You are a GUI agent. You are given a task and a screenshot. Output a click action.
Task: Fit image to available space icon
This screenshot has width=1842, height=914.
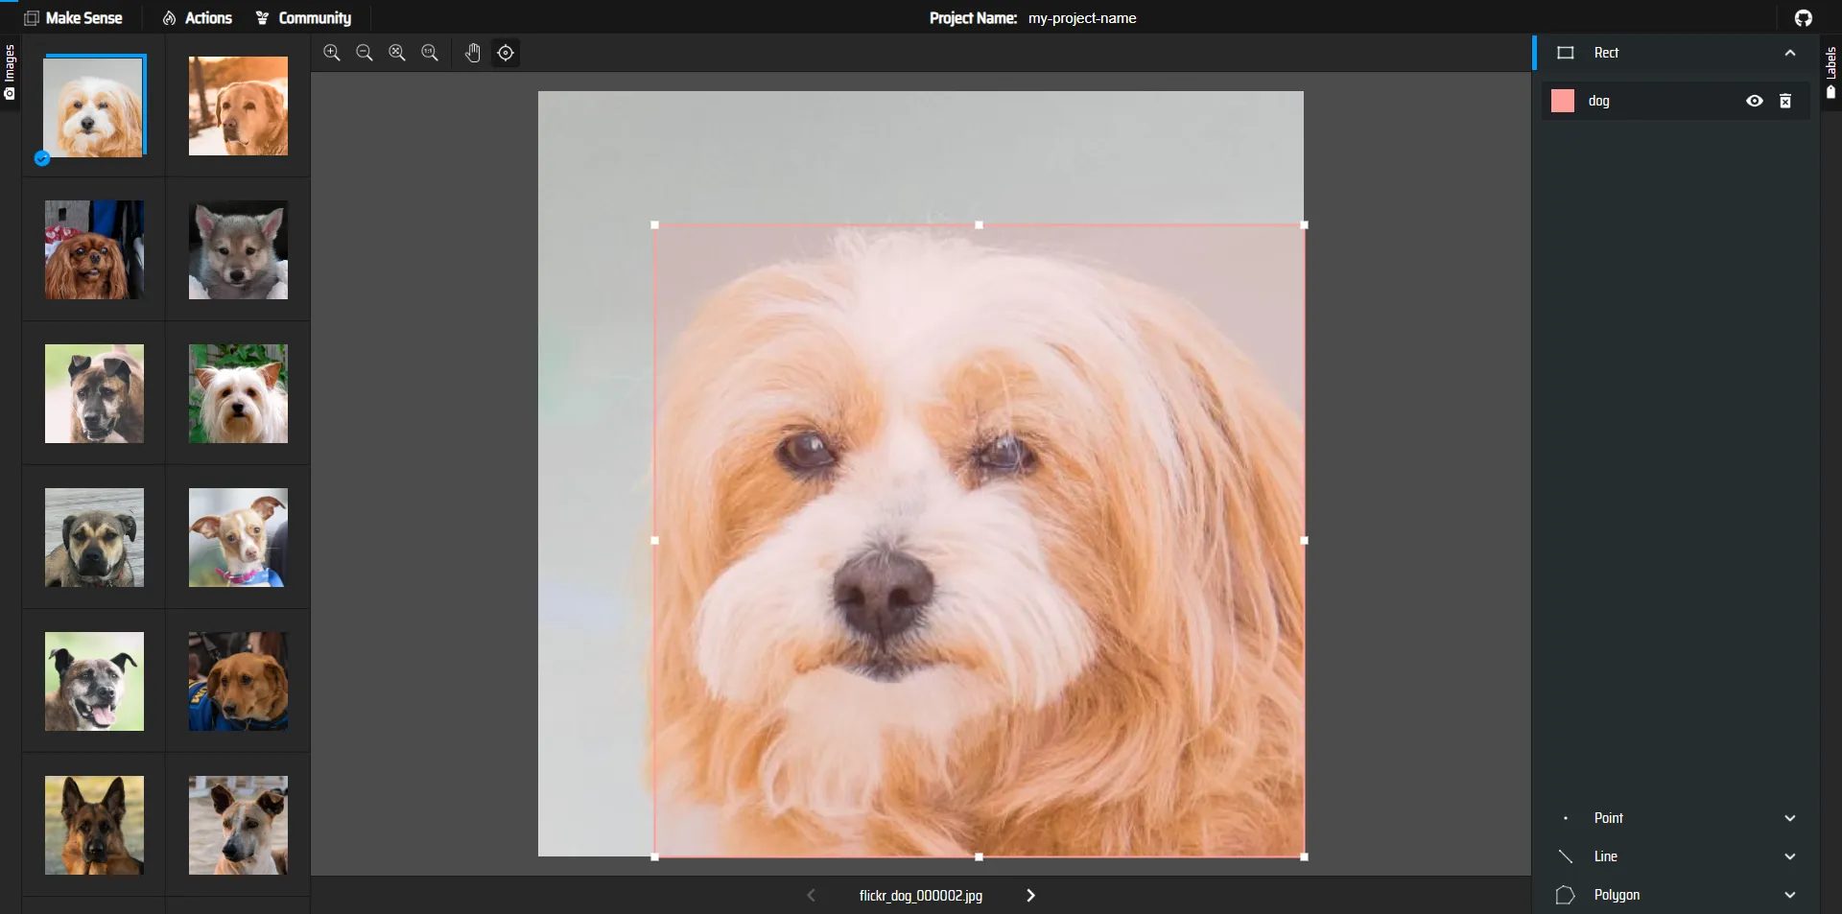point(397,53)
